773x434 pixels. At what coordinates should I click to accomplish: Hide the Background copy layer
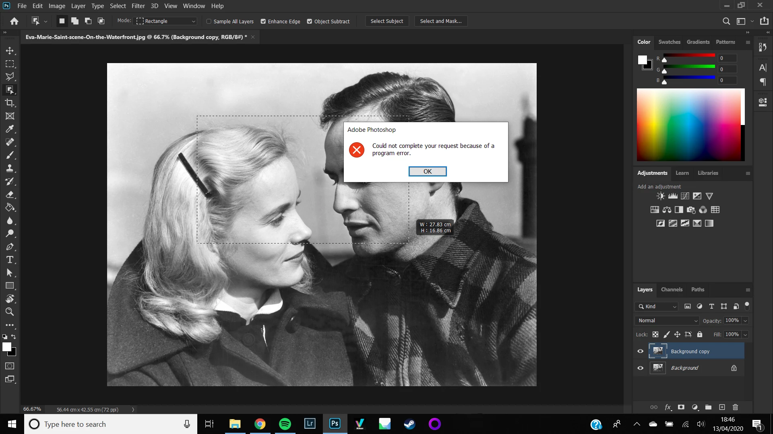click(640, 351)
